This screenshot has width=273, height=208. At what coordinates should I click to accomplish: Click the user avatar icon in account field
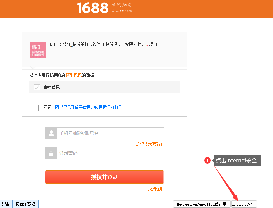pyautogui.click(x=51, y=133)
